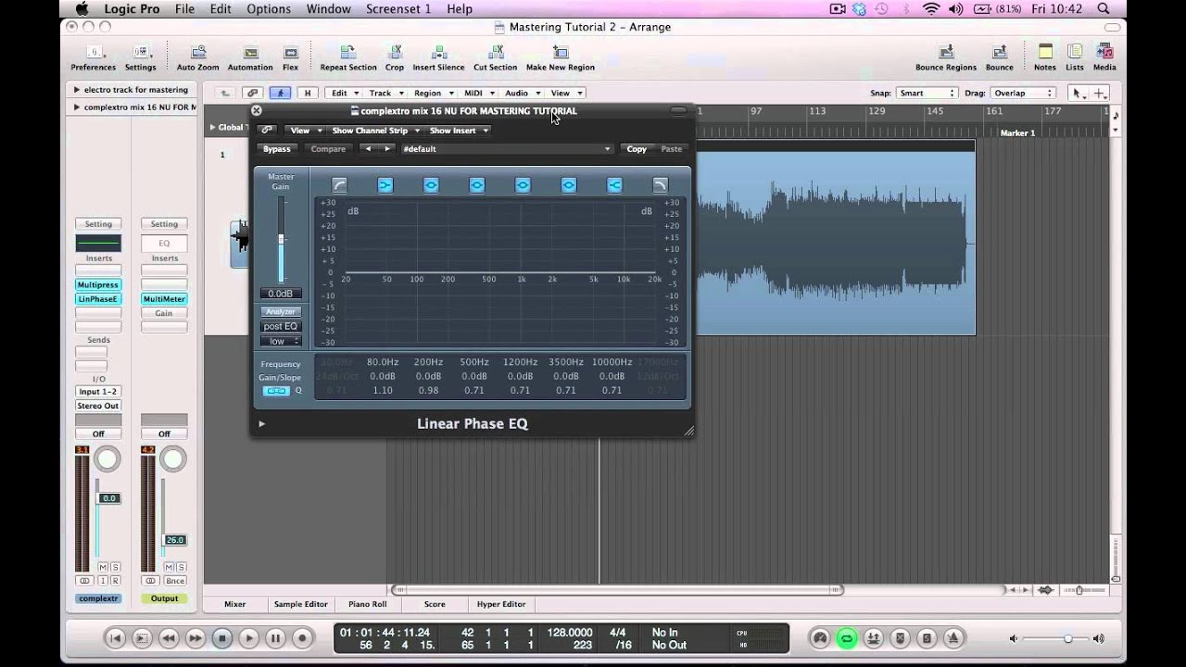Expand the electro track for mastering row
This screenshot has height=667, width=1186.
[x=77, y=90]
